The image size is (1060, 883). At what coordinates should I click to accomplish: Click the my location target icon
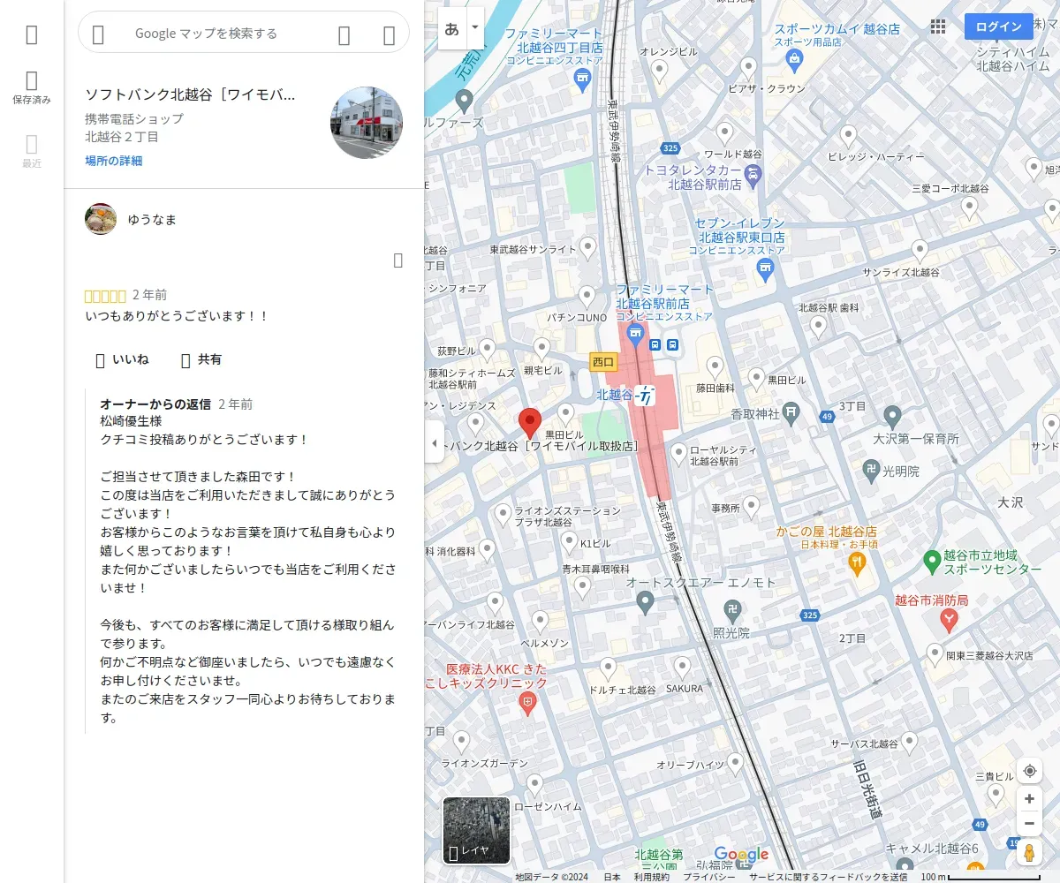[x=1029, y=771]
